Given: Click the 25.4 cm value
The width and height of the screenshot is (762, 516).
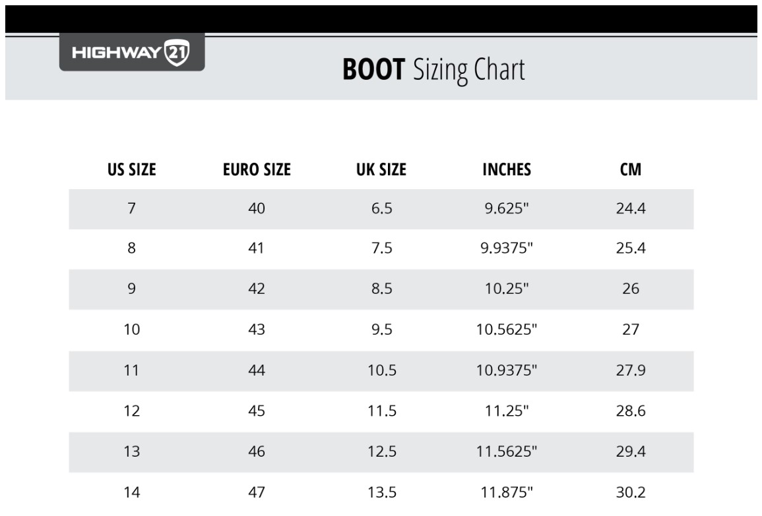Looking at the screenshot, I should click(x=631, y=248).
